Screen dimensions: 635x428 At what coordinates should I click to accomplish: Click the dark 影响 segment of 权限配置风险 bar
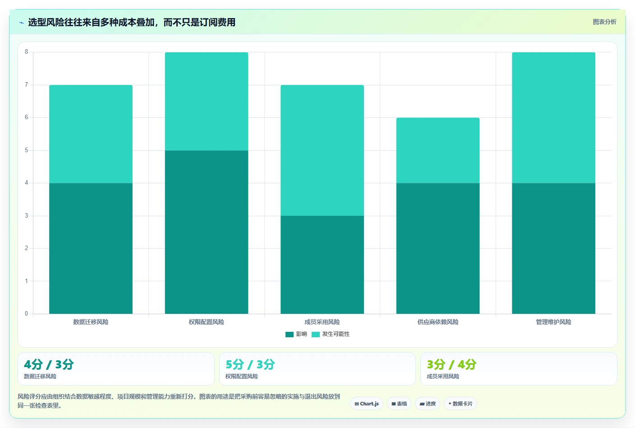pyautogui.click(x=207, y=232)
